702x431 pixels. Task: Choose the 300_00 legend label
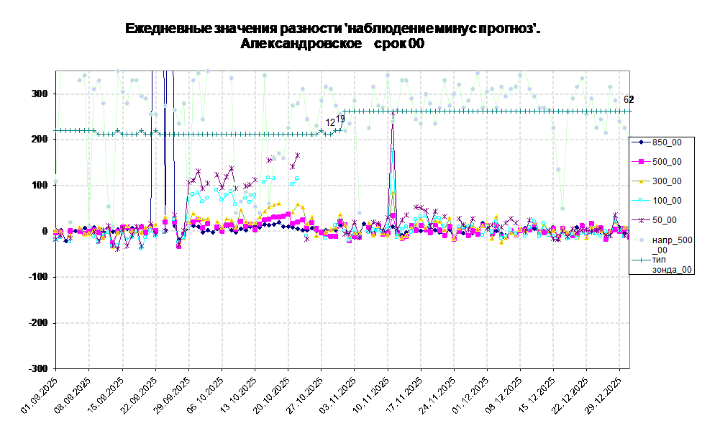click(x=667, y=181)
